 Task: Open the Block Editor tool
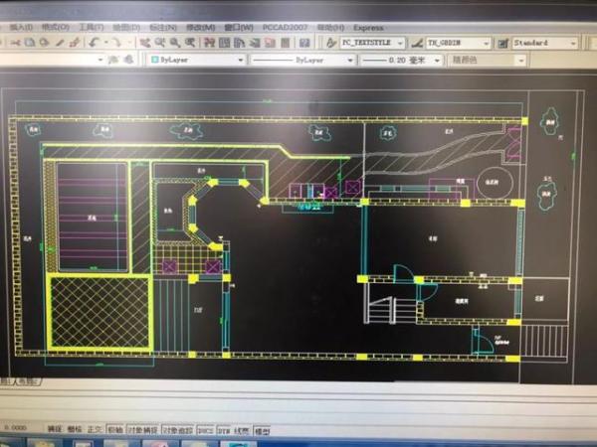pos(75,43)
